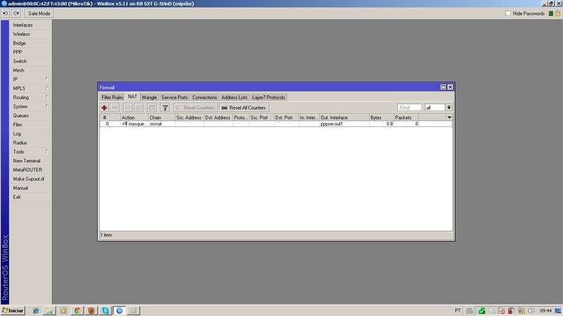Select the srcnat chain cell

point(162,124)
